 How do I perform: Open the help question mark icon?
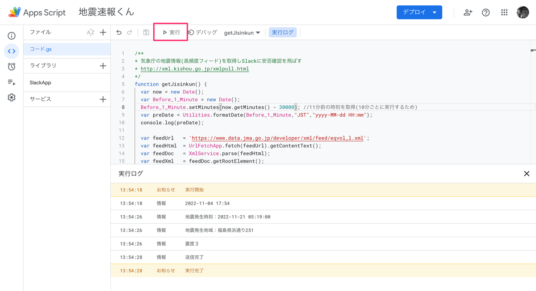pos(486,12)
